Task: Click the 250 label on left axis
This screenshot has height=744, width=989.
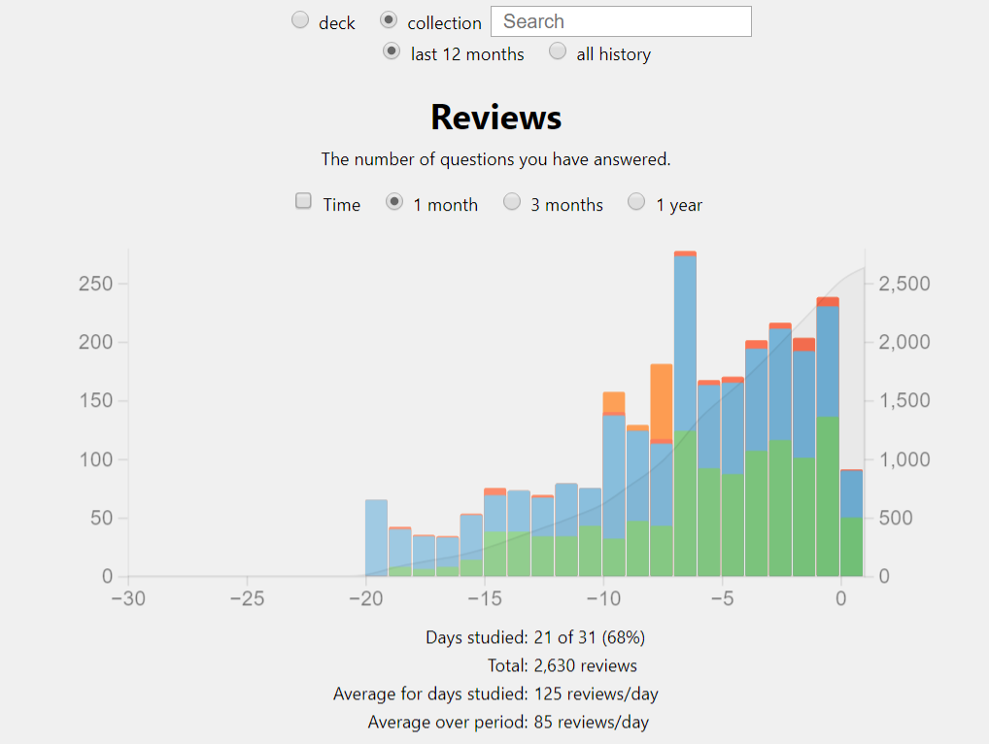Action: (96, 284)
